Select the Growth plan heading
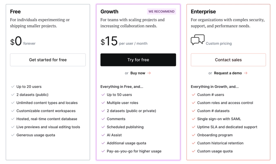Image resolution: width=276 pixels, height=164 pixels. tap(109, 12)
